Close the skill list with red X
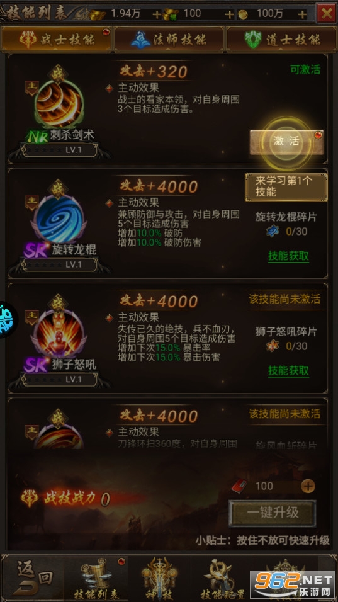 point(326,13)
